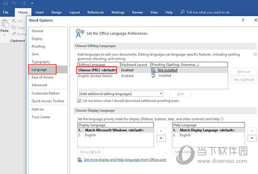Image resolution: width=258 pixels, height=174 pixels.
Task: Open the File tab
Action: coord(6,12)
